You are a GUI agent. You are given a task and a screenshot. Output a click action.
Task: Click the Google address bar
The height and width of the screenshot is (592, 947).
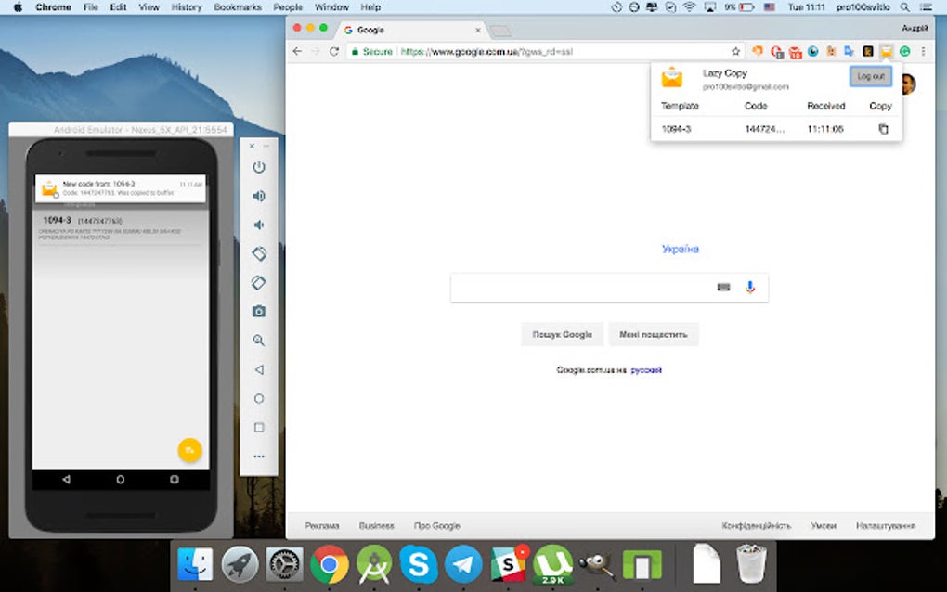point(557,52)
